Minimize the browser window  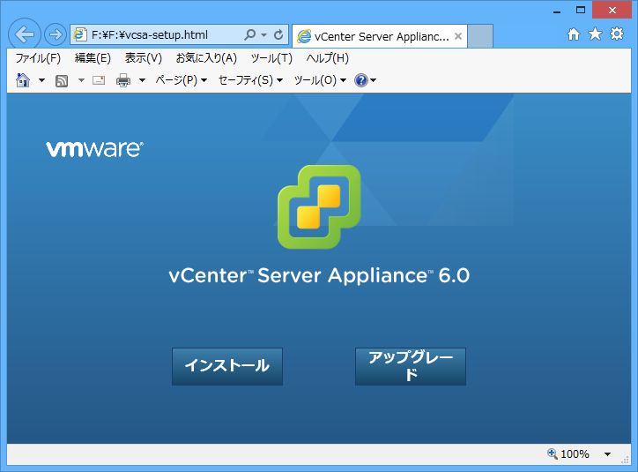[557, 11]
